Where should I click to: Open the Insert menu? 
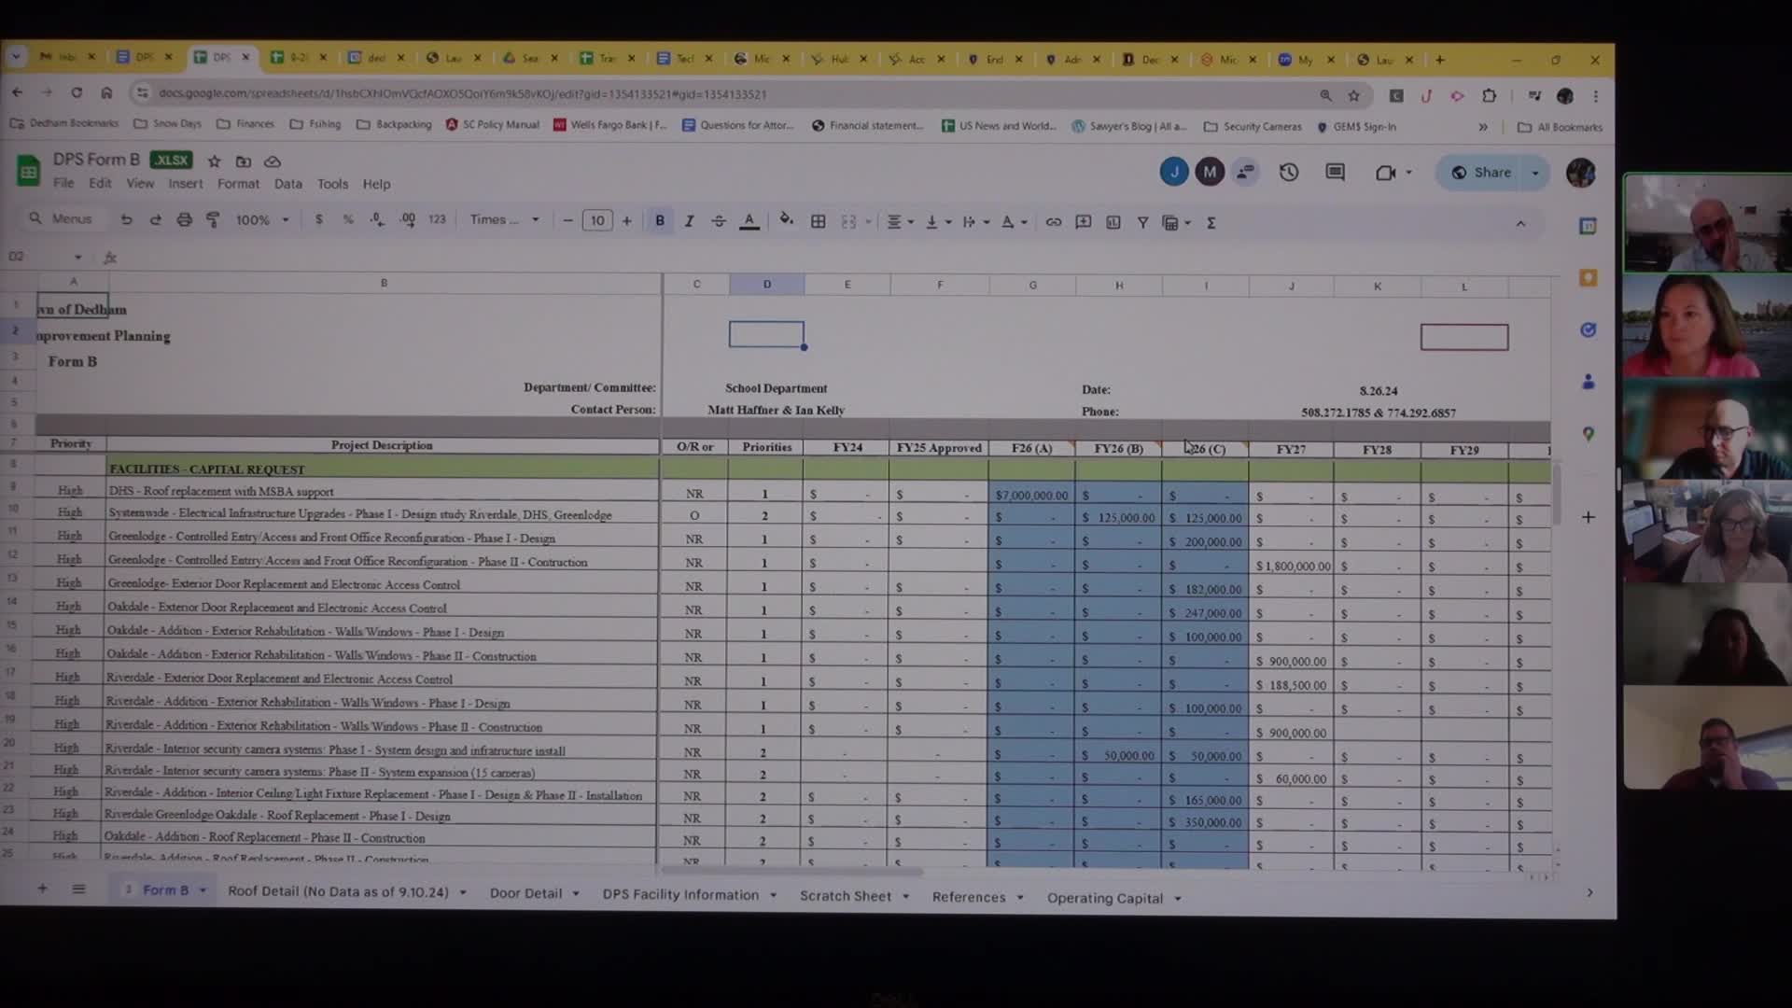(185, 184)
